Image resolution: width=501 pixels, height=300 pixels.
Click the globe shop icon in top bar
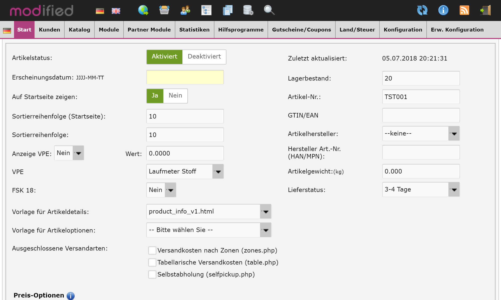point(143,10)
